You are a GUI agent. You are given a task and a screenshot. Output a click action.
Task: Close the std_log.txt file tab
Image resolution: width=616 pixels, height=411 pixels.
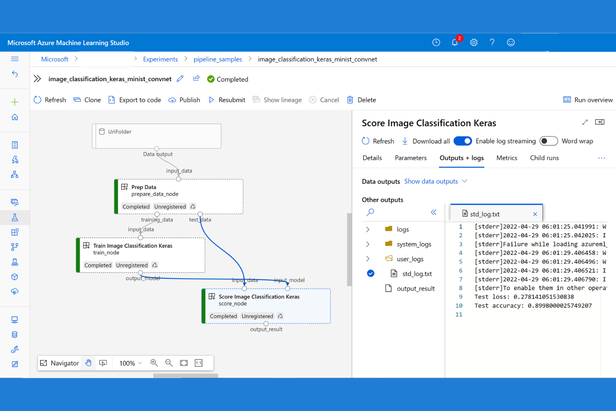point(535,214)
